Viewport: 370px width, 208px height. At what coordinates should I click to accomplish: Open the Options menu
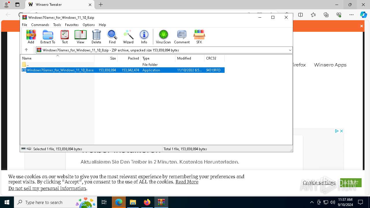pyautogui.click(x=89, y=25)
